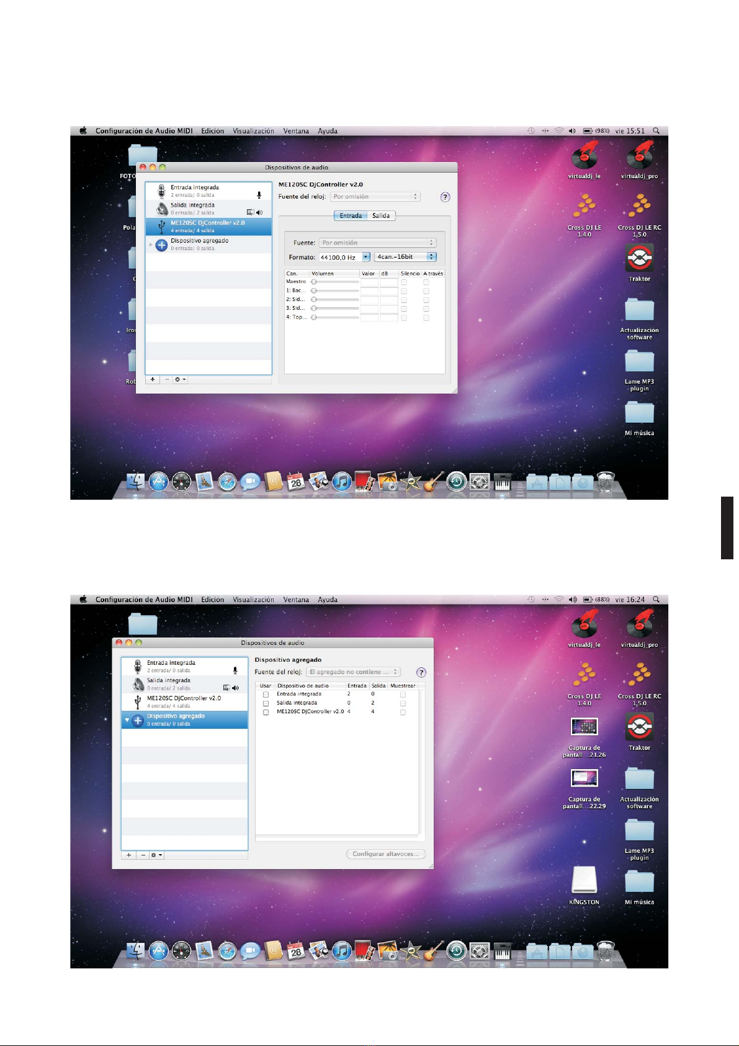Check Usar for ME120SC DjController v2.0 in table
Viewport: 739px width, 1046px height.
[x=266, y=712]
